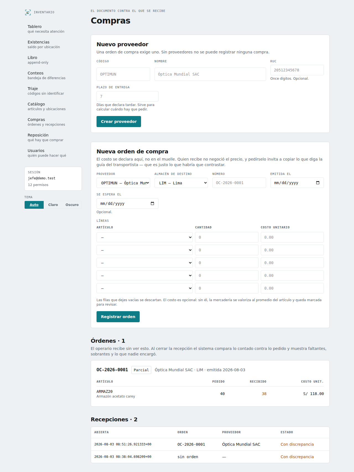Open the Proveedor dropdown
This screenshot has width=354, height=472.
pos(123,183)
